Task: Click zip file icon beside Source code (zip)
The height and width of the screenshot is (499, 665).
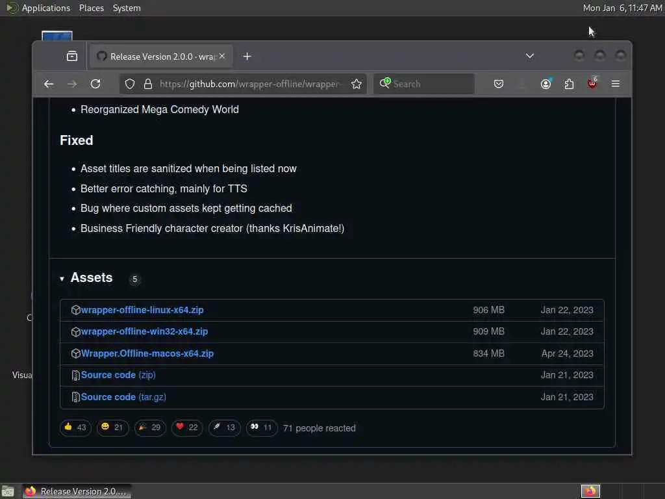Action: pos(75,376)
